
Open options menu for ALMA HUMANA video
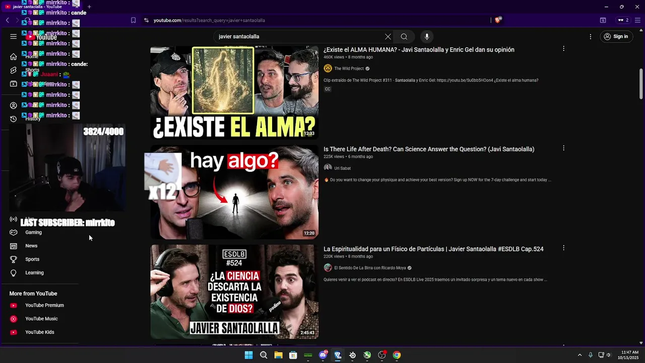[x=563, y=49]
